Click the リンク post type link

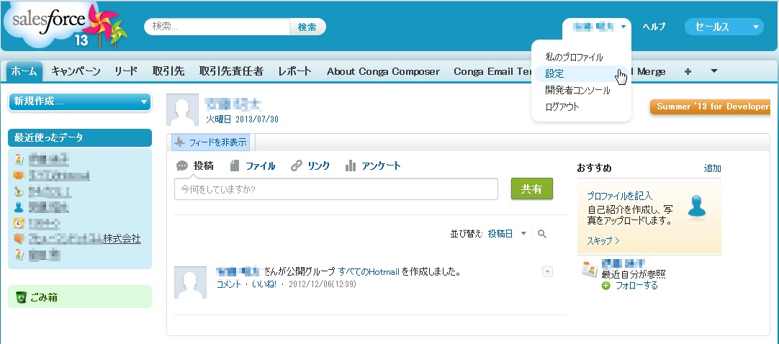pyautogui.click(x=318, y=166)
